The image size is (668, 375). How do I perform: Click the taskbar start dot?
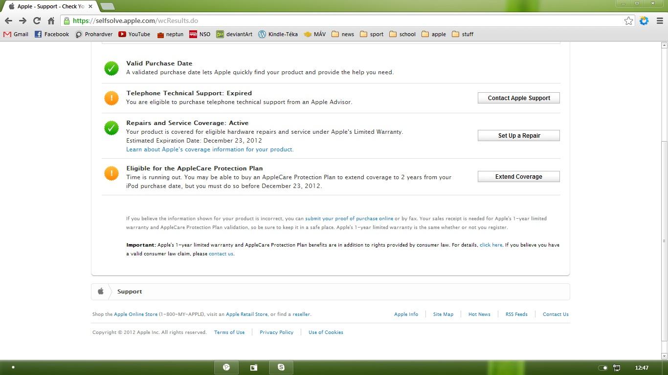click(13, 367)
